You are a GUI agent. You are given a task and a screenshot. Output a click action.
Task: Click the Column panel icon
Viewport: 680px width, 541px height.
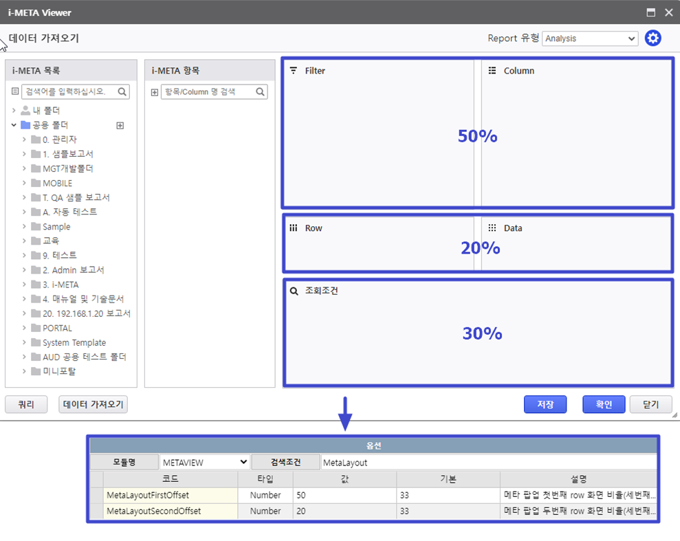492,71
